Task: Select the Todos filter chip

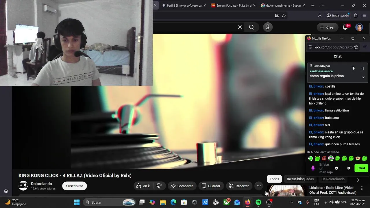Action: tap(274, 179)
